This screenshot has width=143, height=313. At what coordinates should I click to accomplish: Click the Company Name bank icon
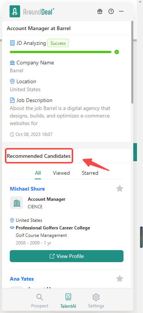click(12, 63)
